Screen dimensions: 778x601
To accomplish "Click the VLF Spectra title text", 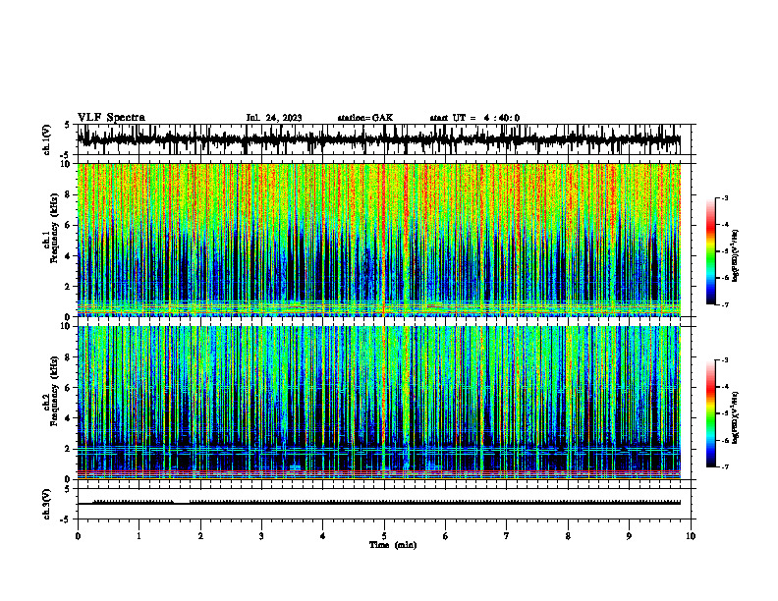I will click(111, 118).
